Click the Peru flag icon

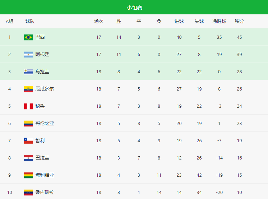(x=28, y=106)
